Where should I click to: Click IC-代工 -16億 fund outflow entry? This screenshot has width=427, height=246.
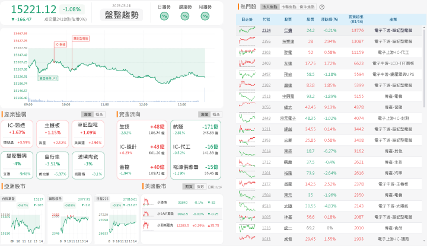196,149
